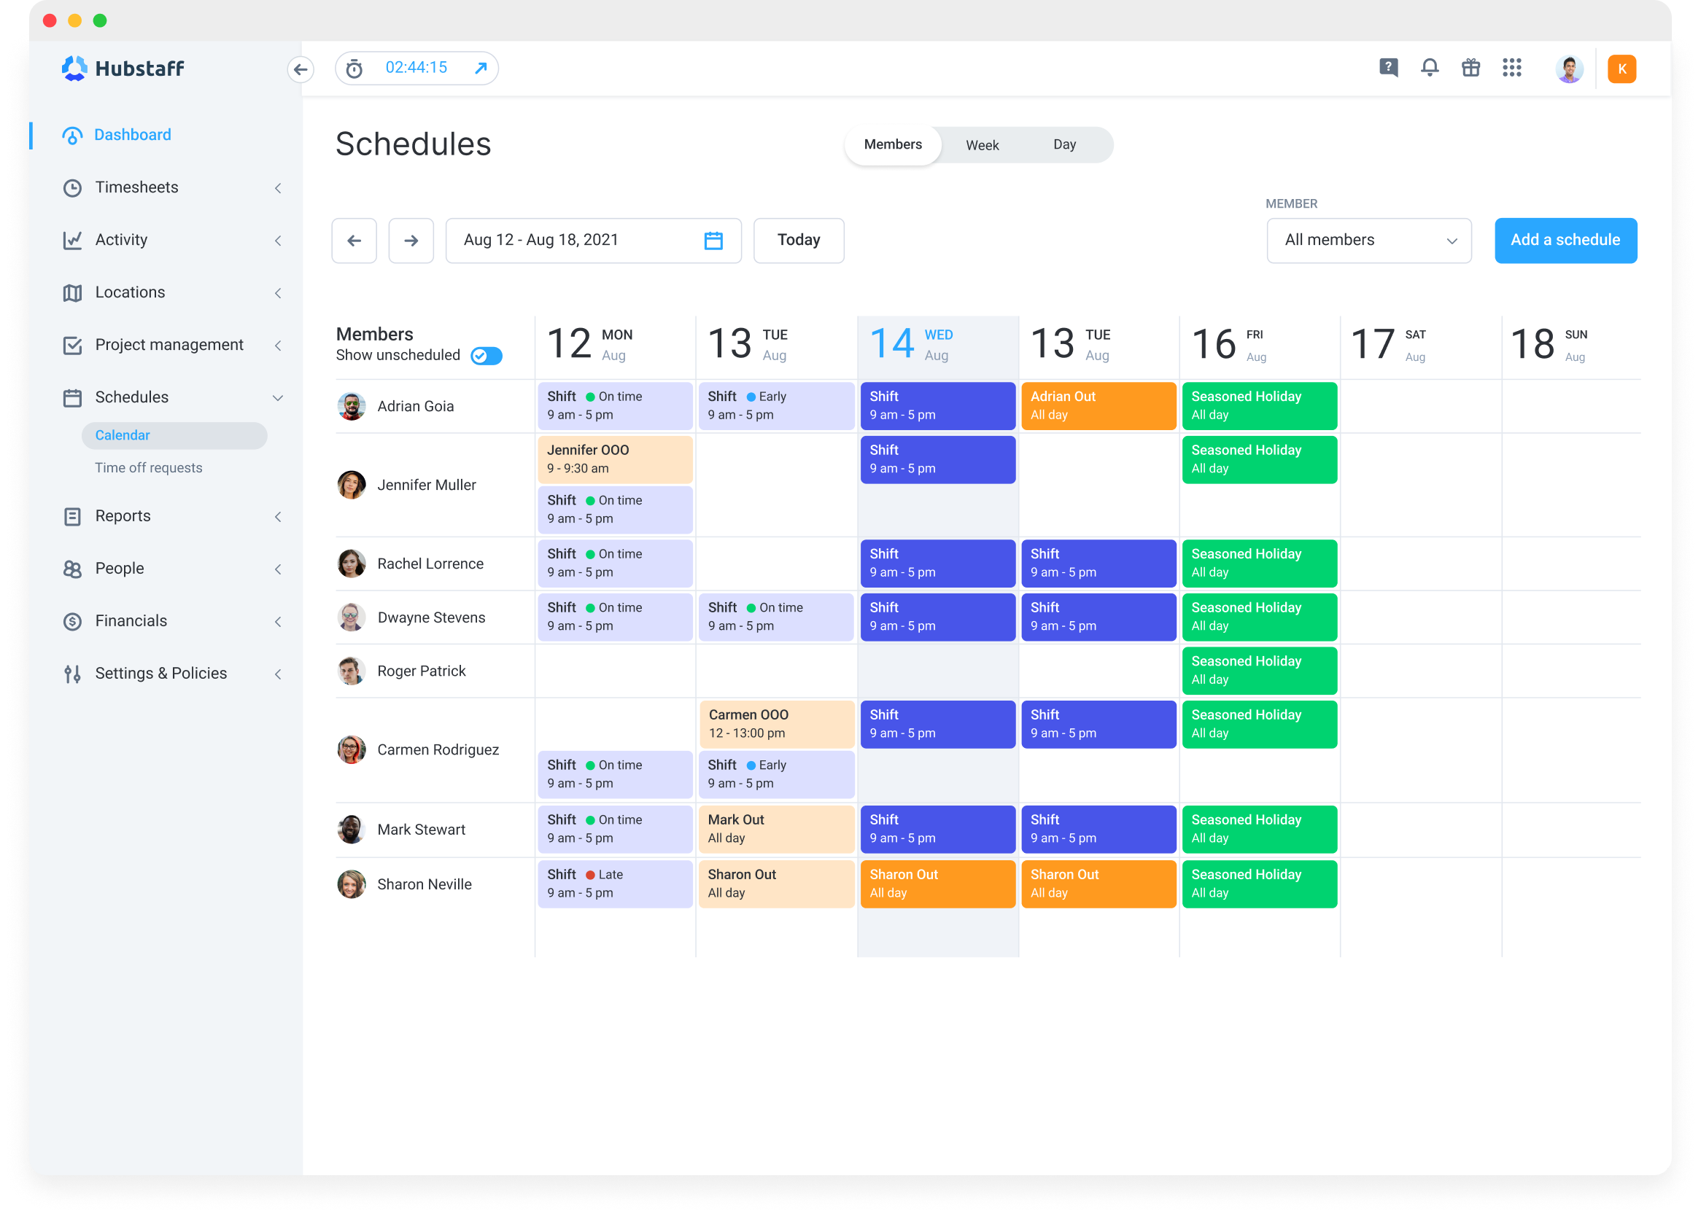This screenshot has width=1701, height=1216.
Task: Click the Add a schedule button
Action: pyautogui.click(x=1565, y=241)
